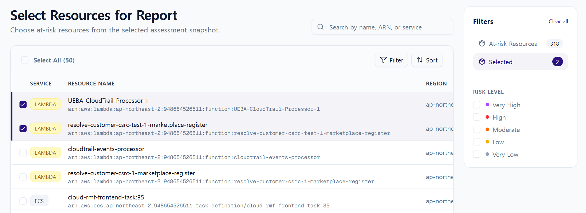Screen dimensions: 586x213
Task: Check the cloudtrail-events-processor row checkbox
Action: click(23, 153)
